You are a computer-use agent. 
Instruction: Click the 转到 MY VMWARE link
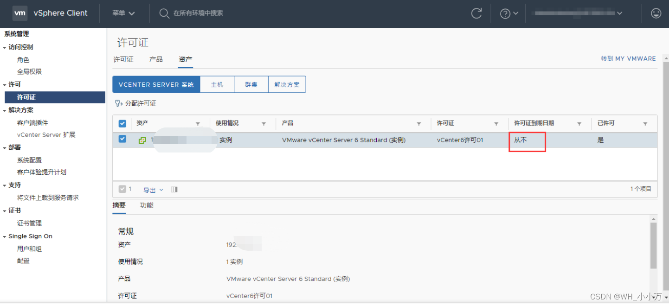628,59
